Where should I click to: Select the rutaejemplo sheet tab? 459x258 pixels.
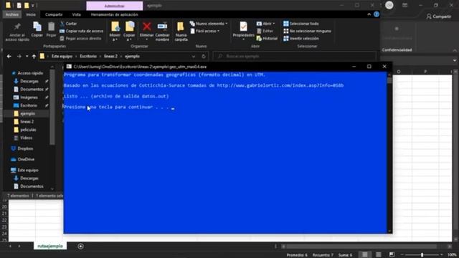(50, 247)
